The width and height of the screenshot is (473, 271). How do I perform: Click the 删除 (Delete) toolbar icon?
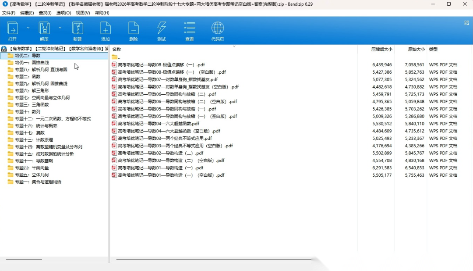pos(134,29)
